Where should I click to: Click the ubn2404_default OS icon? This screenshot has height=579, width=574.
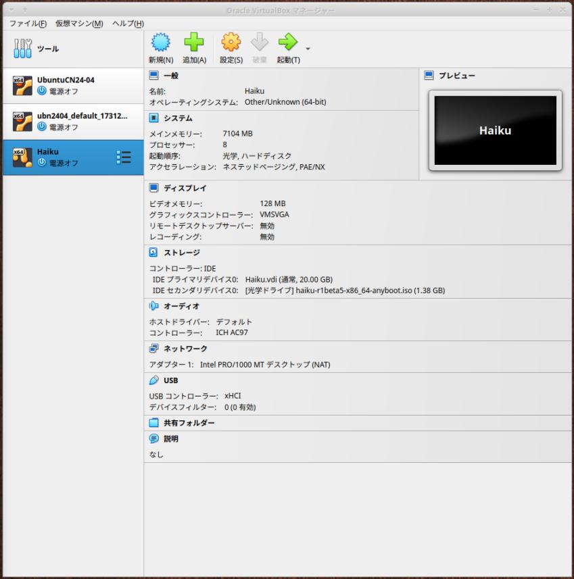[x=22, y=122]
